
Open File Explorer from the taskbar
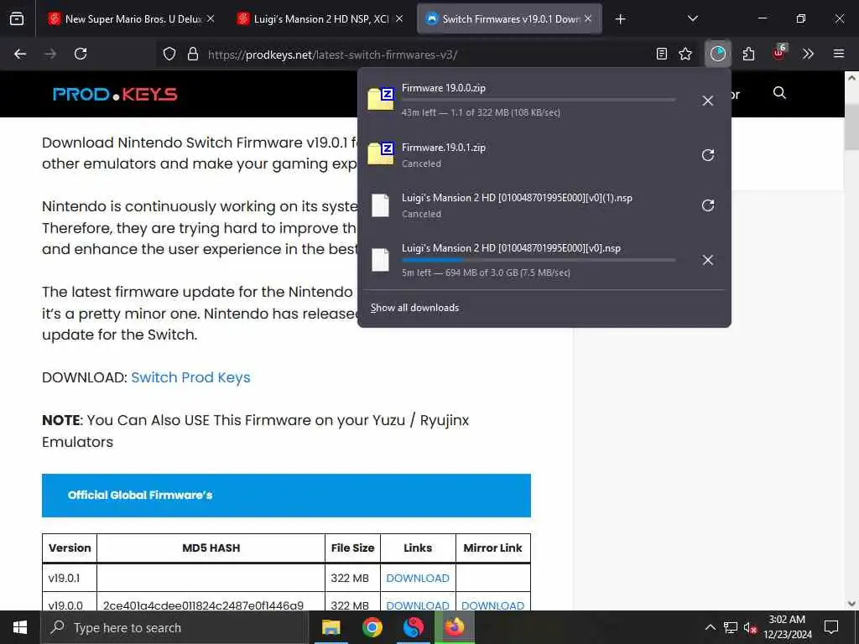pyautogui.click(x=331, y=627)
